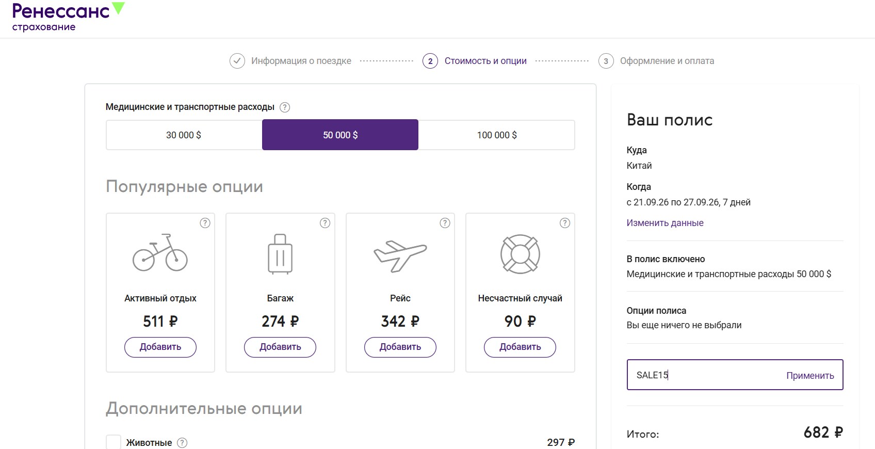Screen dimensions: 875x449
Task: Tick the Животные checkbox
Action: click(x=114, y=442)
